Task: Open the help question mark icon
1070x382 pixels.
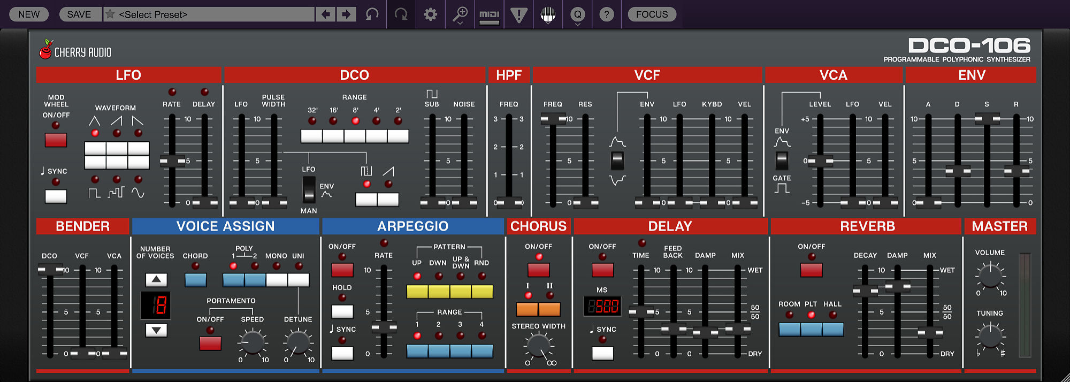Action: tap(606, 14)
